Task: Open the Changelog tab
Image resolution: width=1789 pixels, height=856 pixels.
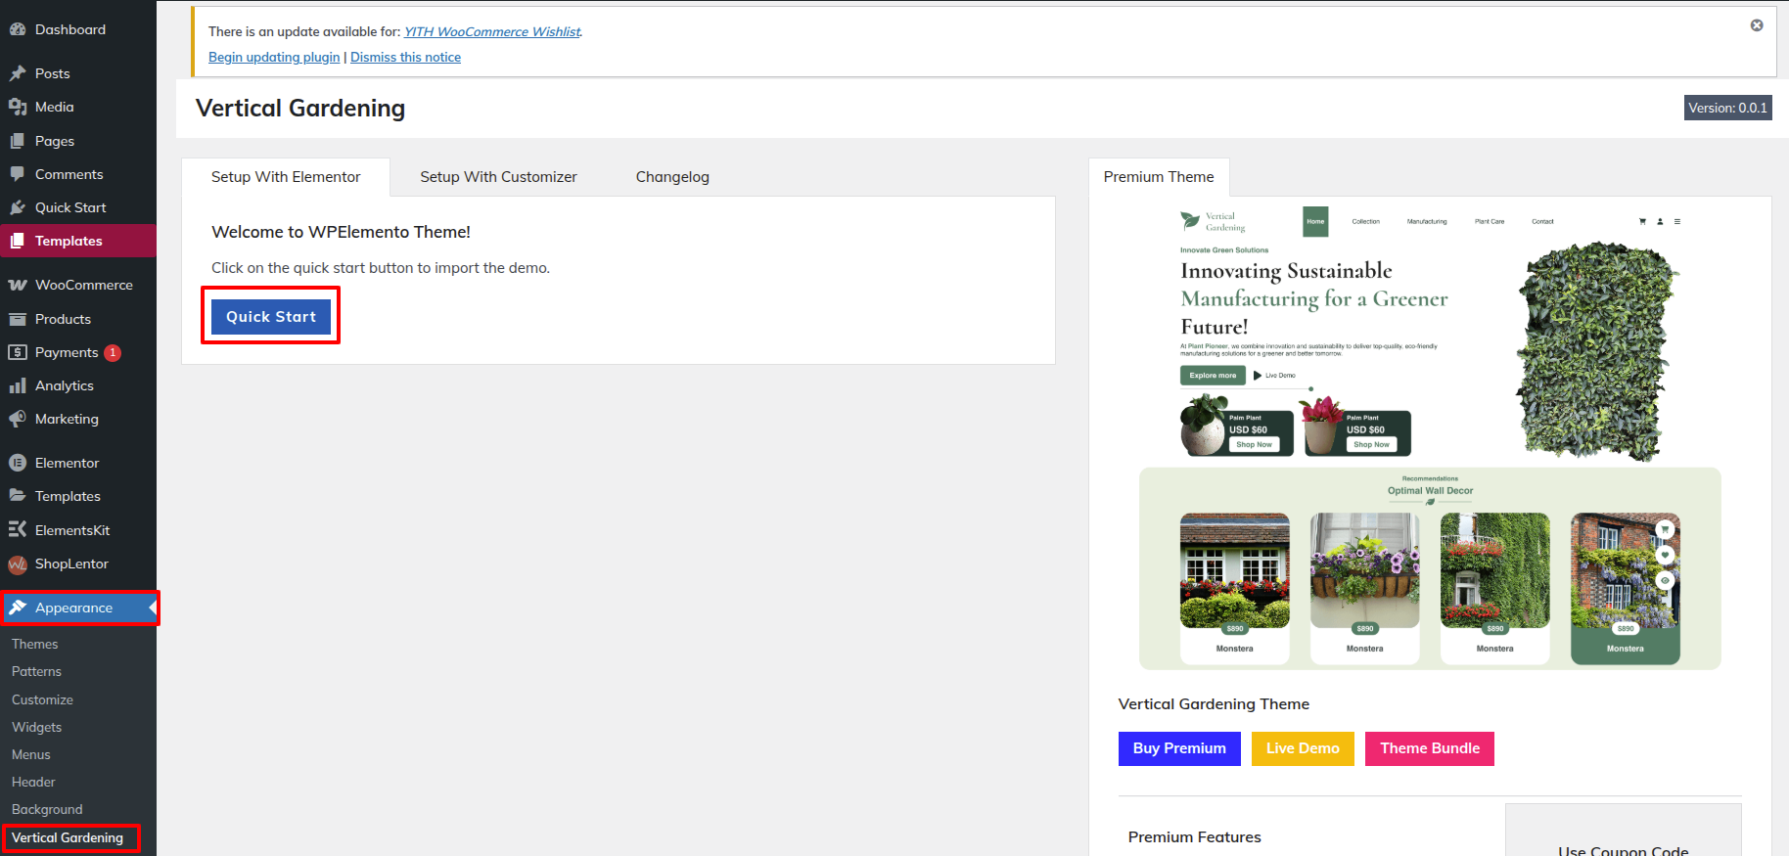Action: [672, 177]
